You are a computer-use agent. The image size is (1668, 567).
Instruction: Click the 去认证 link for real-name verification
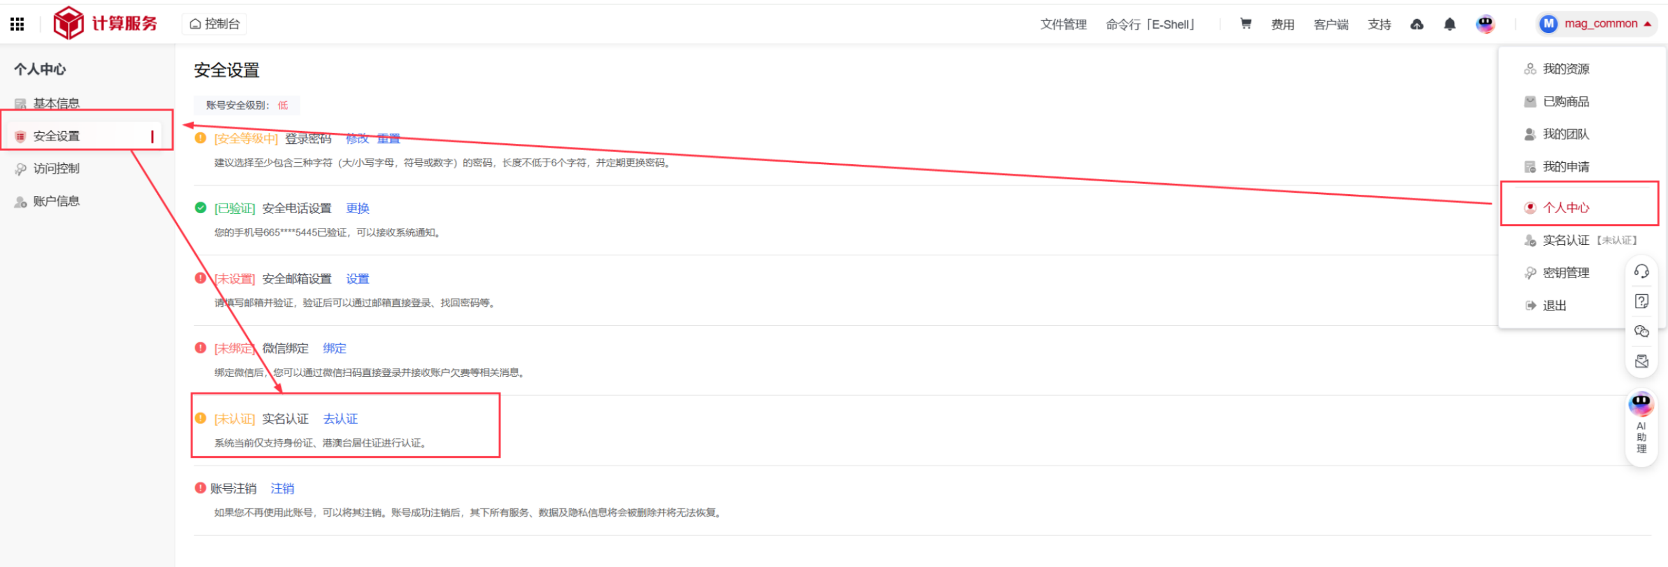tap(340, 419)
